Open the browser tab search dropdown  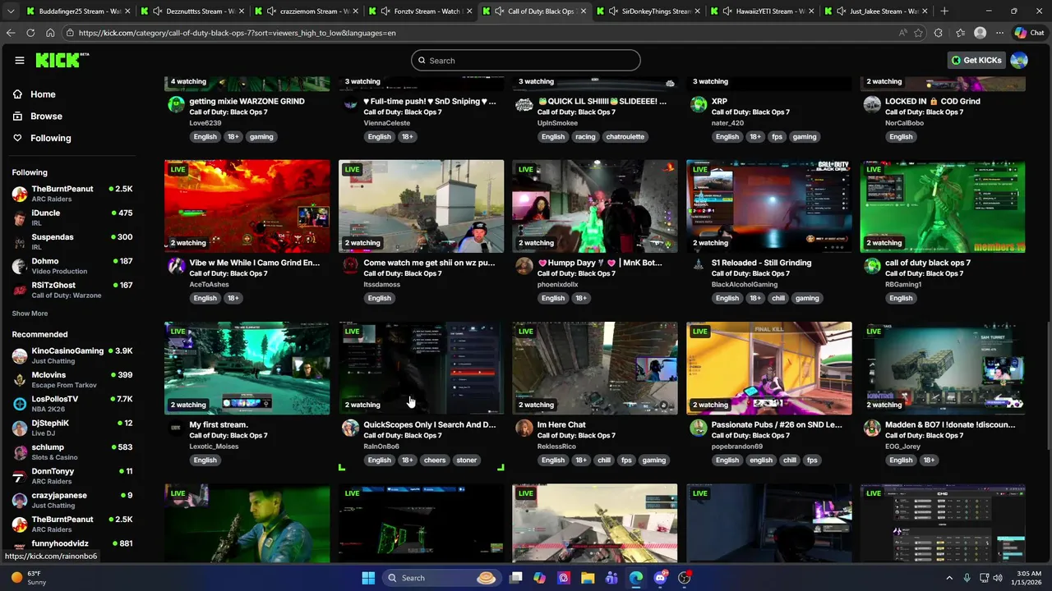click(11, 11)
